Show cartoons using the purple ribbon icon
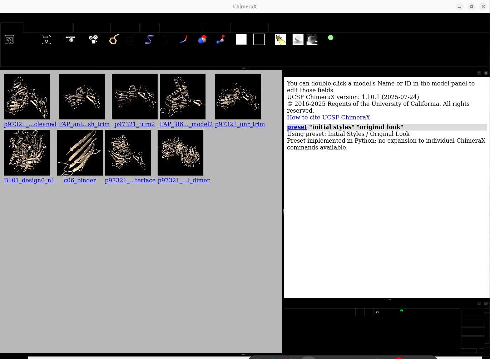This screenshot has height=359, width=490. point(149,39)
